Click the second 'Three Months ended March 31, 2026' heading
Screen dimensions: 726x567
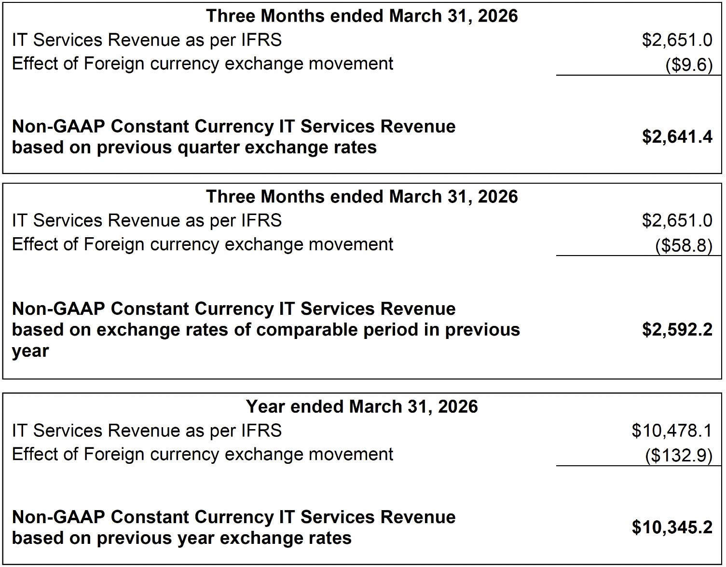coord(362,197)
